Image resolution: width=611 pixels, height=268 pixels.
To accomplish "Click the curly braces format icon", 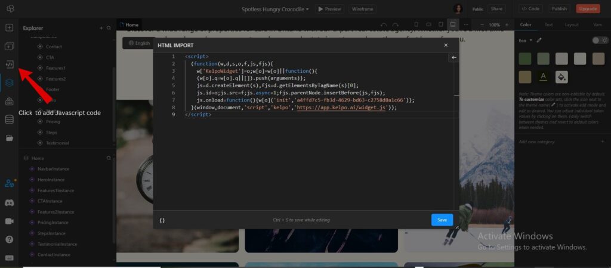I will 162,220.
